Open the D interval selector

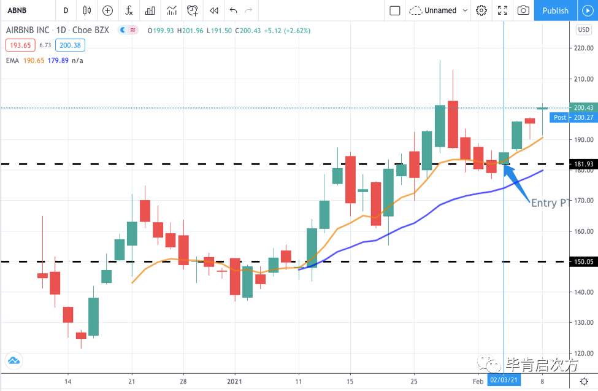coord(66,10)
